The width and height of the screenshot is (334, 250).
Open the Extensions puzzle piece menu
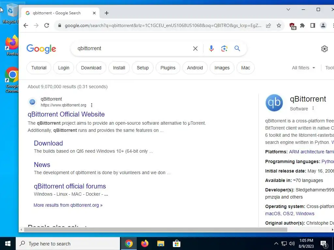point(302,25)
